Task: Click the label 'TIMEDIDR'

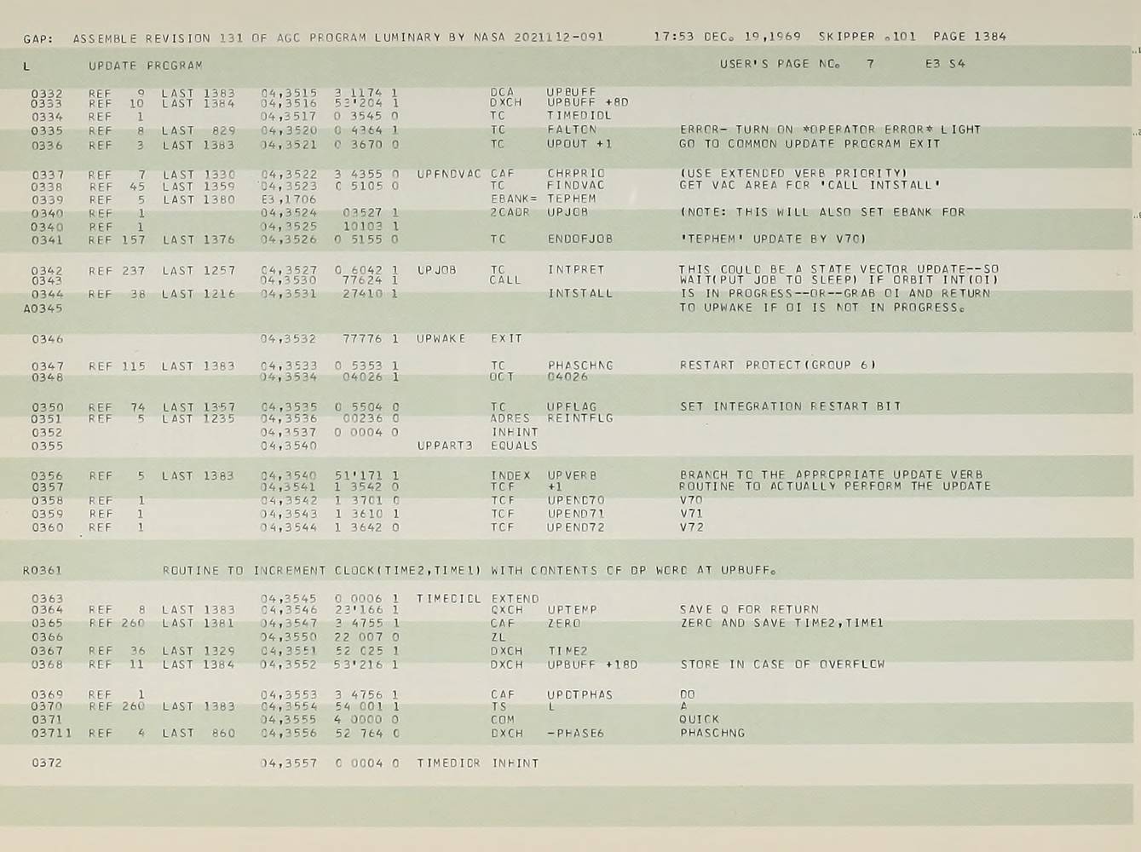Action: 449,763
